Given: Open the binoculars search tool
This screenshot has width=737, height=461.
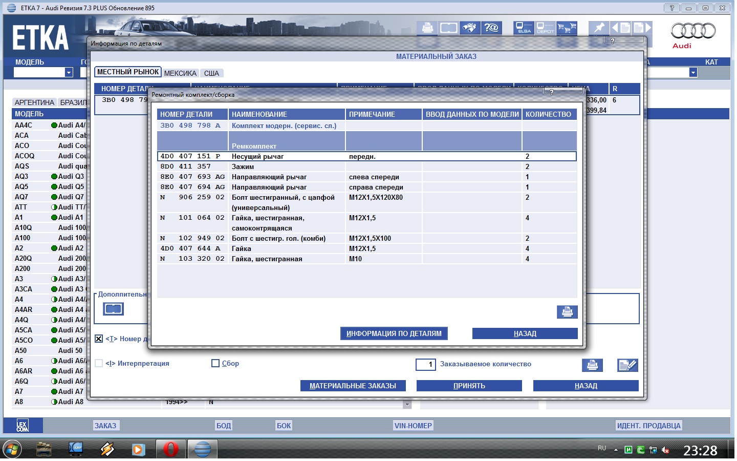Looking at the screenshot, I should [470, 28].
